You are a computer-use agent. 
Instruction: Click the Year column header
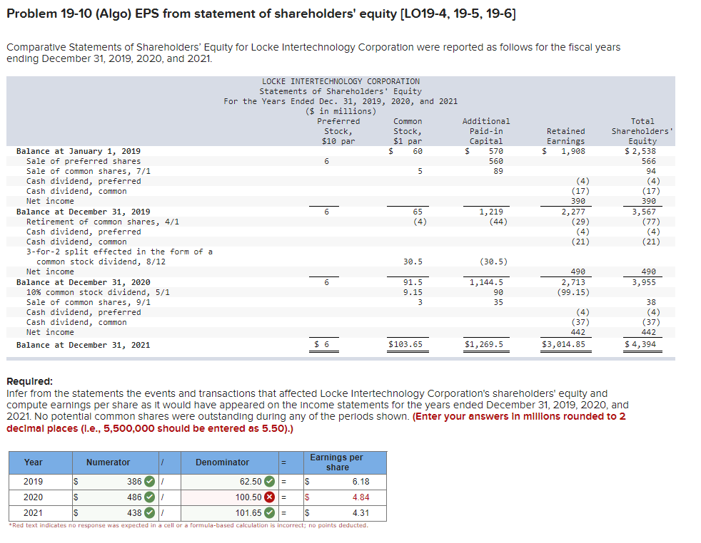click(x=36, y=462)
